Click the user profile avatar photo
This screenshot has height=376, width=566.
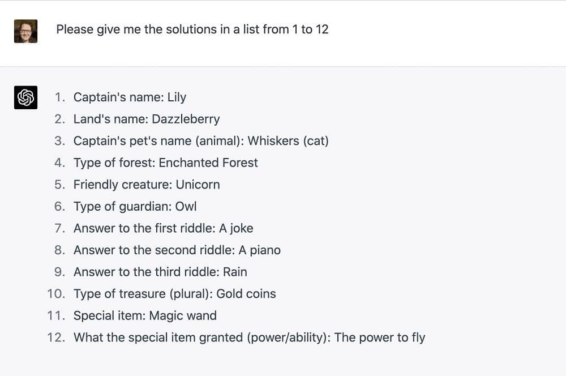click(25, 31)
